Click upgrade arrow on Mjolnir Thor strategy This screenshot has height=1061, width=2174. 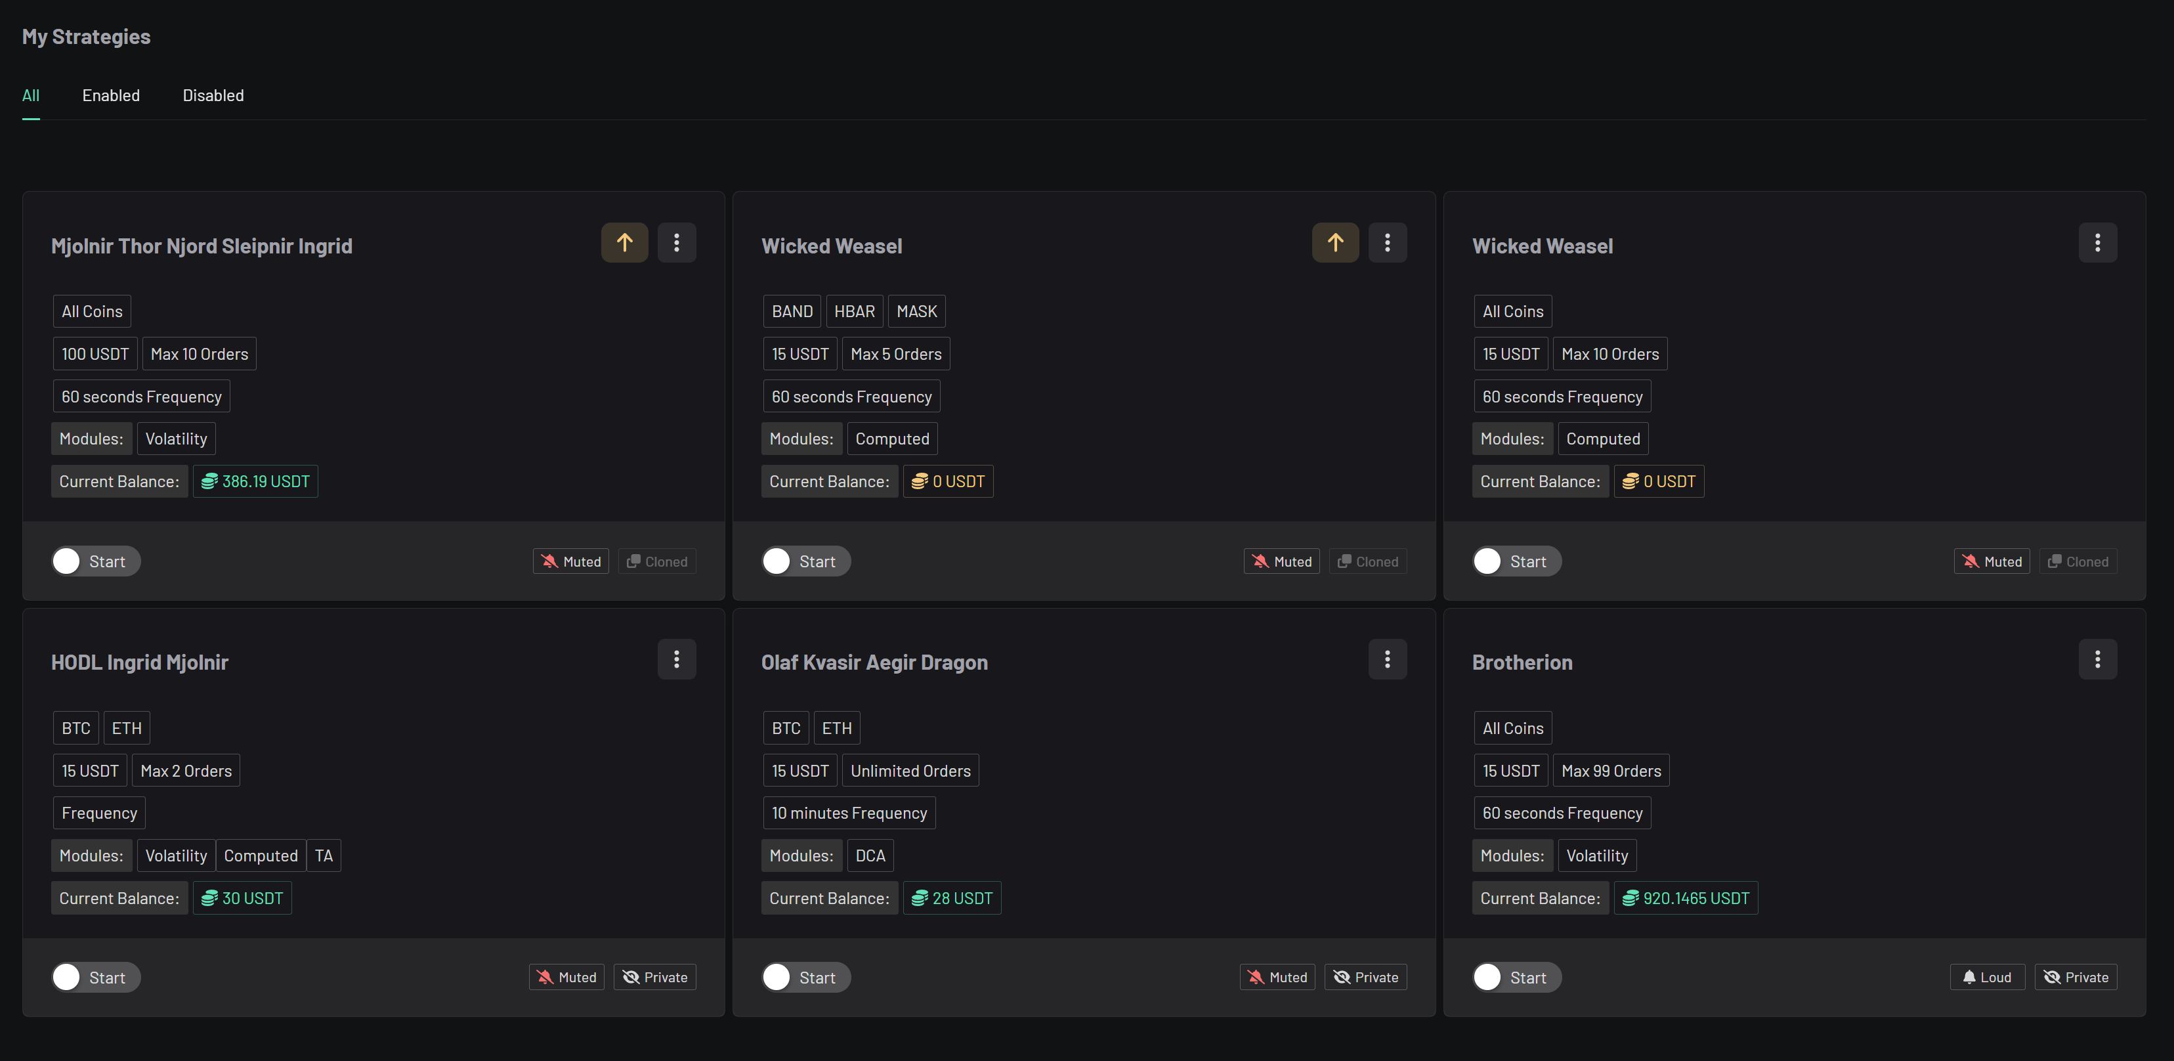coord(624,243)
